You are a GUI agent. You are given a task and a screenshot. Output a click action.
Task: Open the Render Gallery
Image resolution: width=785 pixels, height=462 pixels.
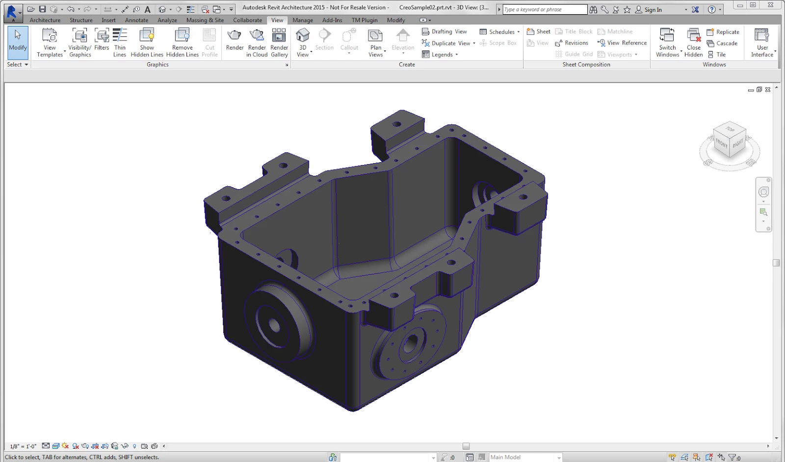[279, 43]
